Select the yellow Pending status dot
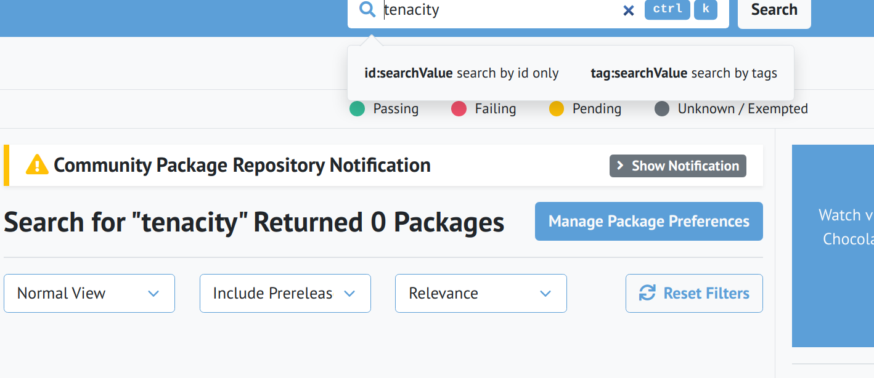Screen dimensions: 874x378 click(557, 108)
